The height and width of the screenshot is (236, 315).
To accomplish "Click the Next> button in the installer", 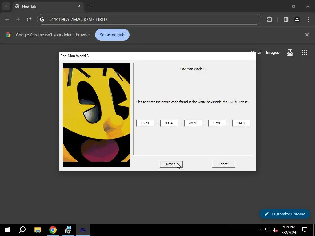I will click(171, 164).
